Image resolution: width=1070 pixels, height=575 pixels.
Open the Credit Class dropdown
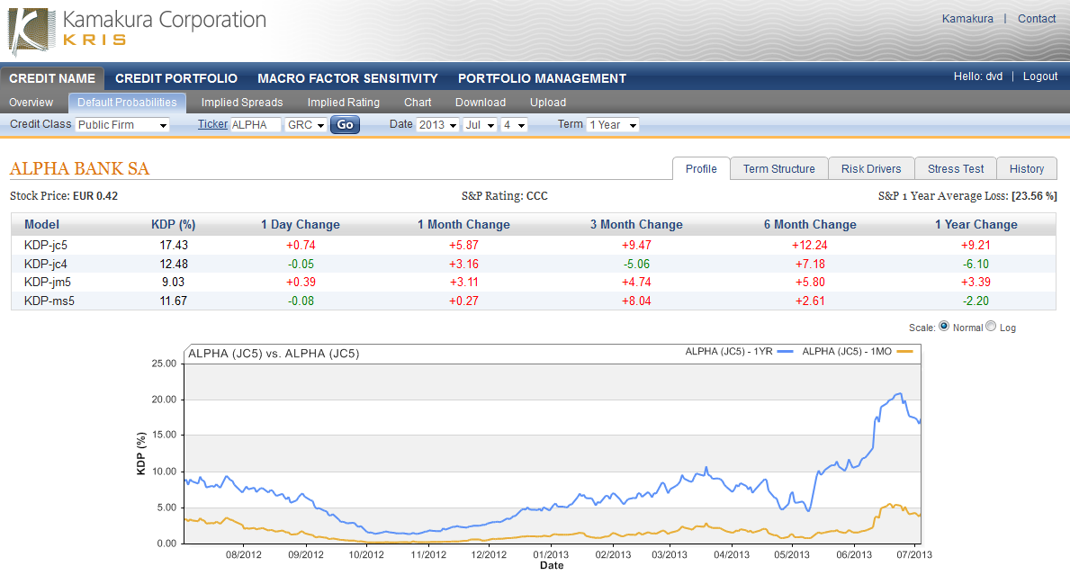[x=122, y=125]
